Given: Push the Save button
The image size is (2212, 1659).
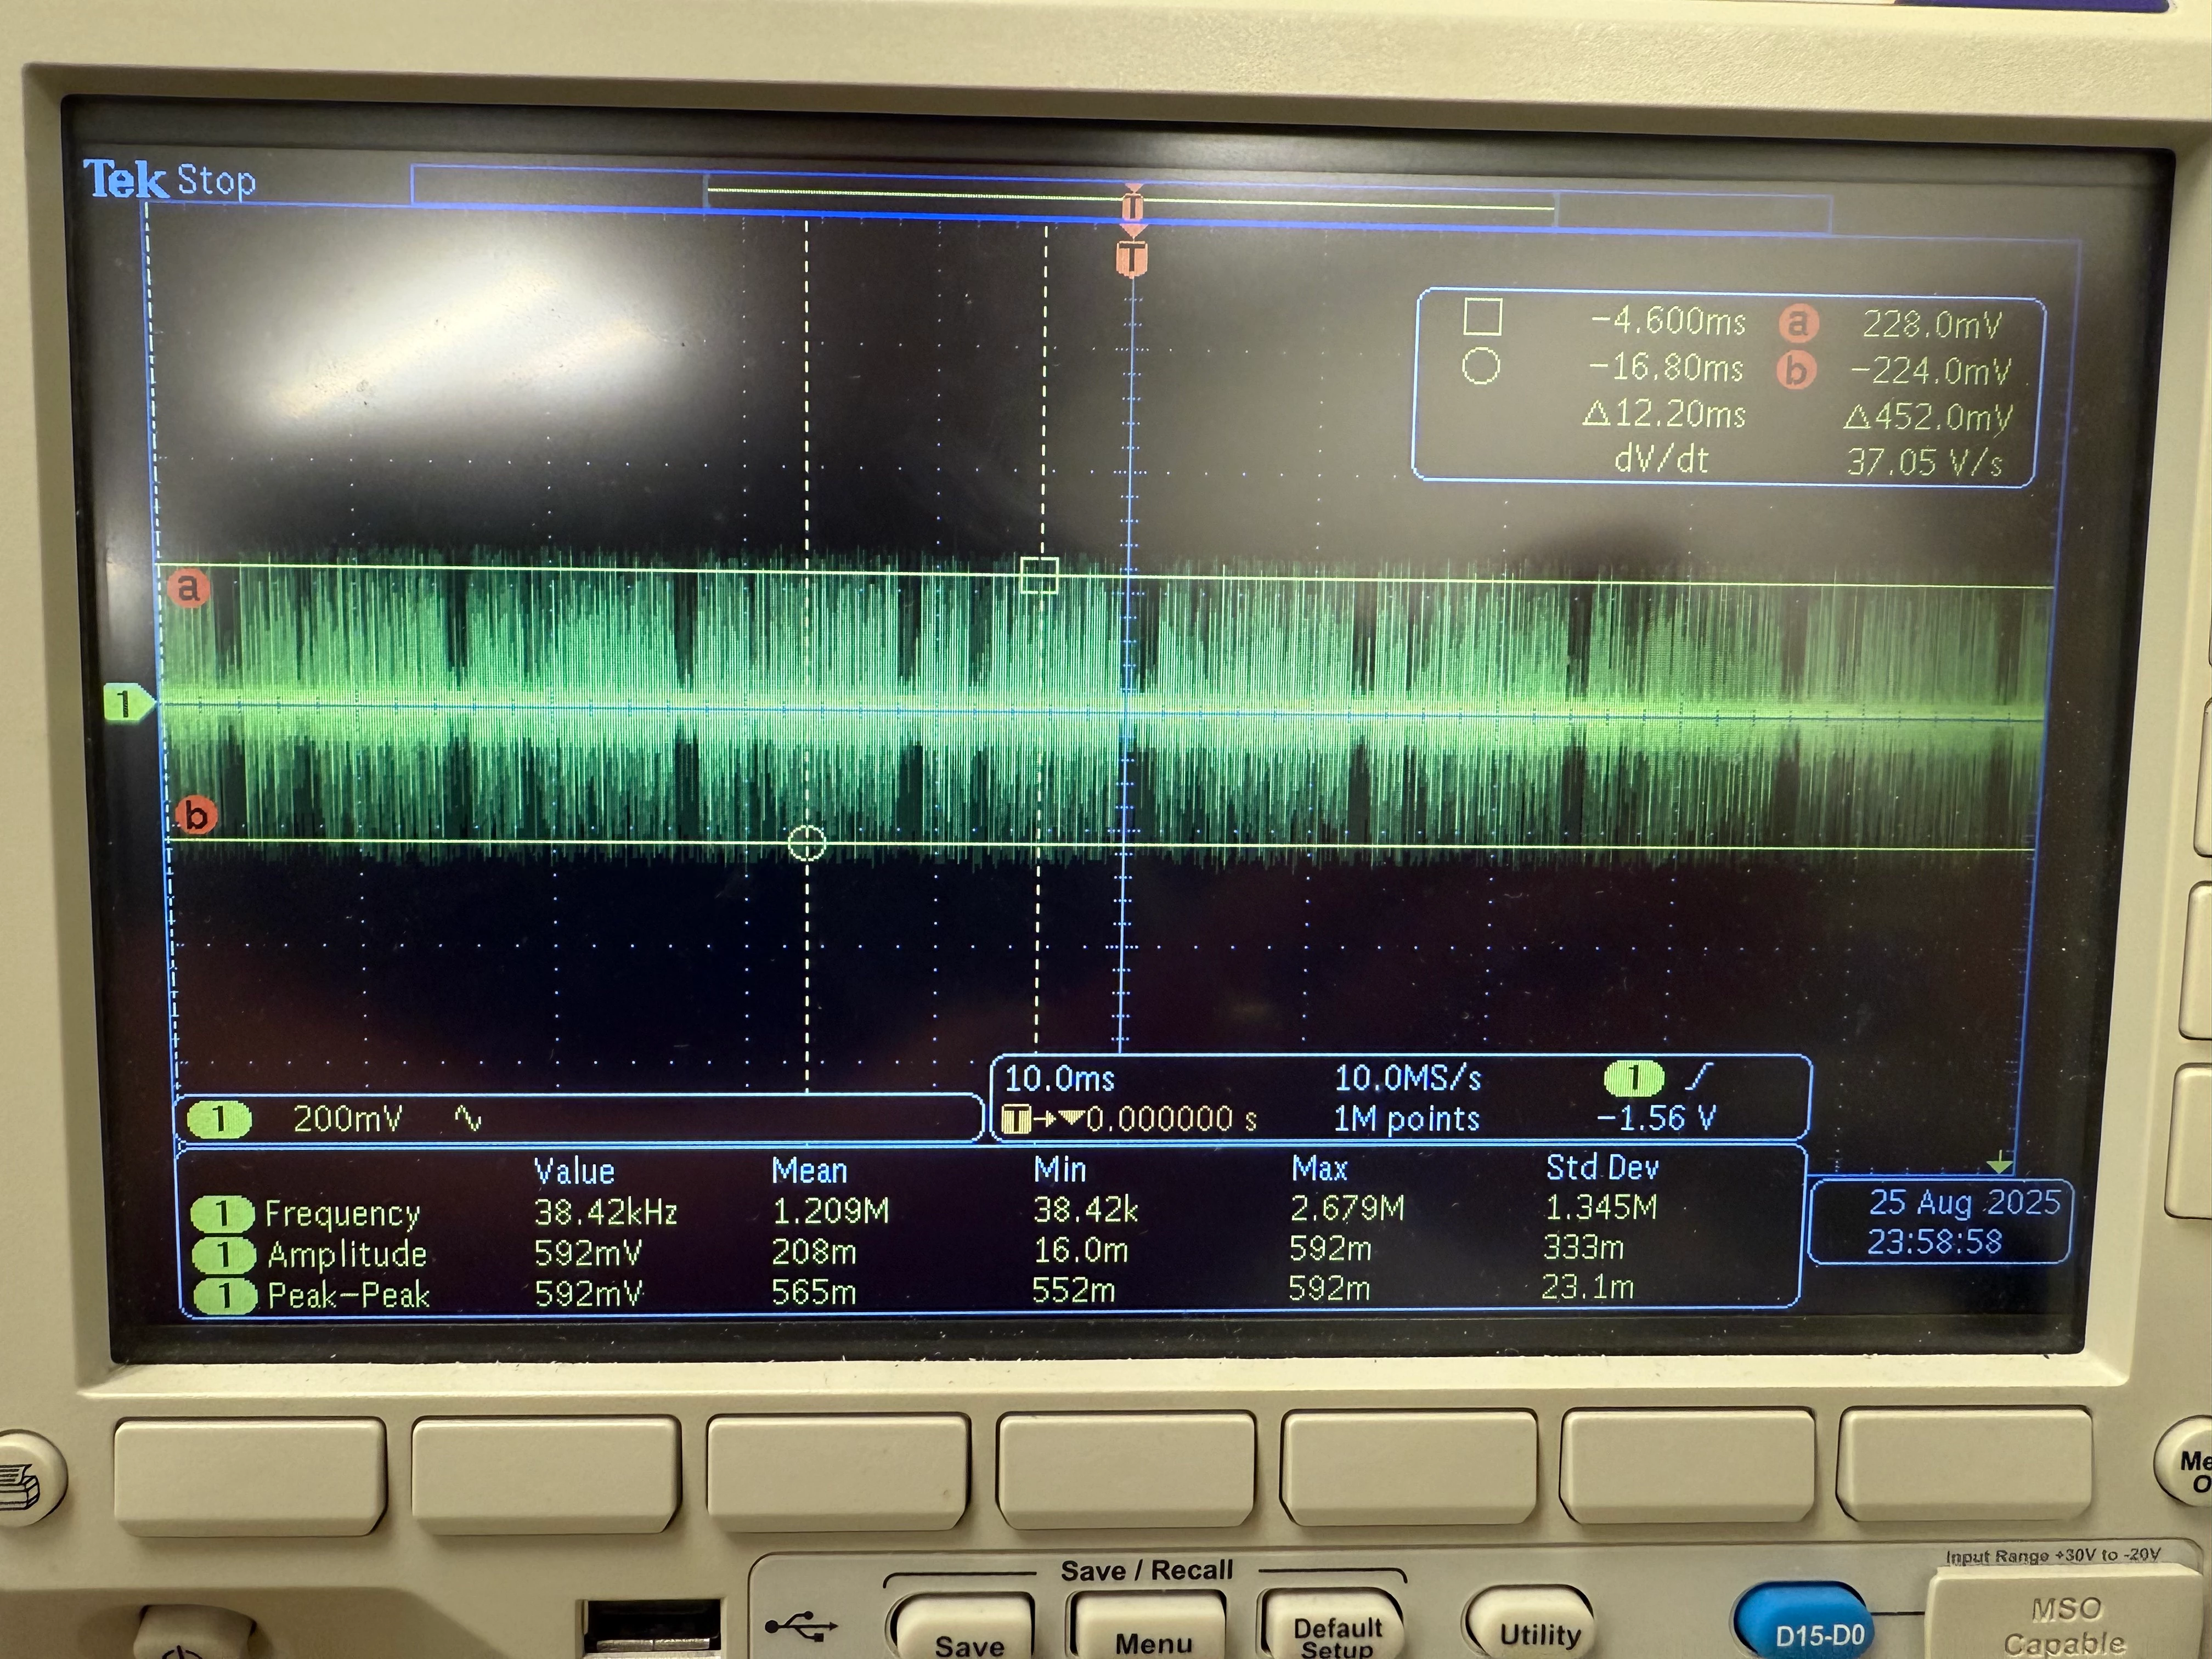Looking at the screenshot, I should click(966, 1627).
